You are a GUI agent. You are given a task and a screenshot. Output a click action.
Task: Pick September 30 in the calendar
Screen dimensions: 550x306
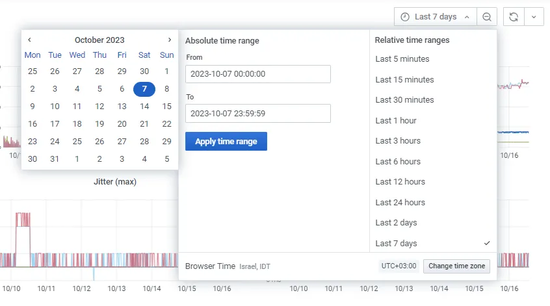(x=144, y=71)
